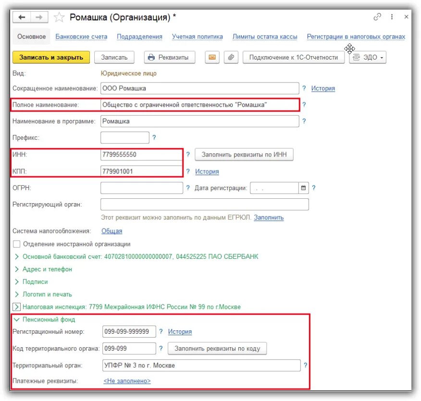Expand the Подписи section

17,281
